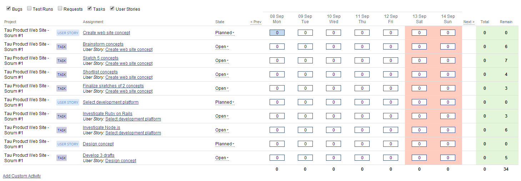Click the Project column header

[10, 22]
